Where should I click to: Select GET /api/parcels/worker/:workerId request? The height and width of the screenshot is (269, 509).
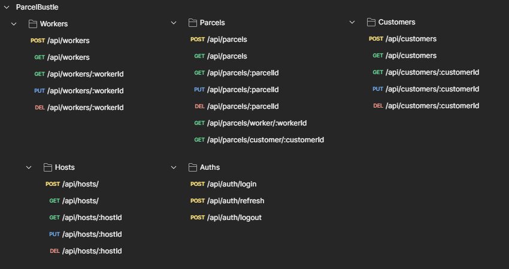pos(250,123)
